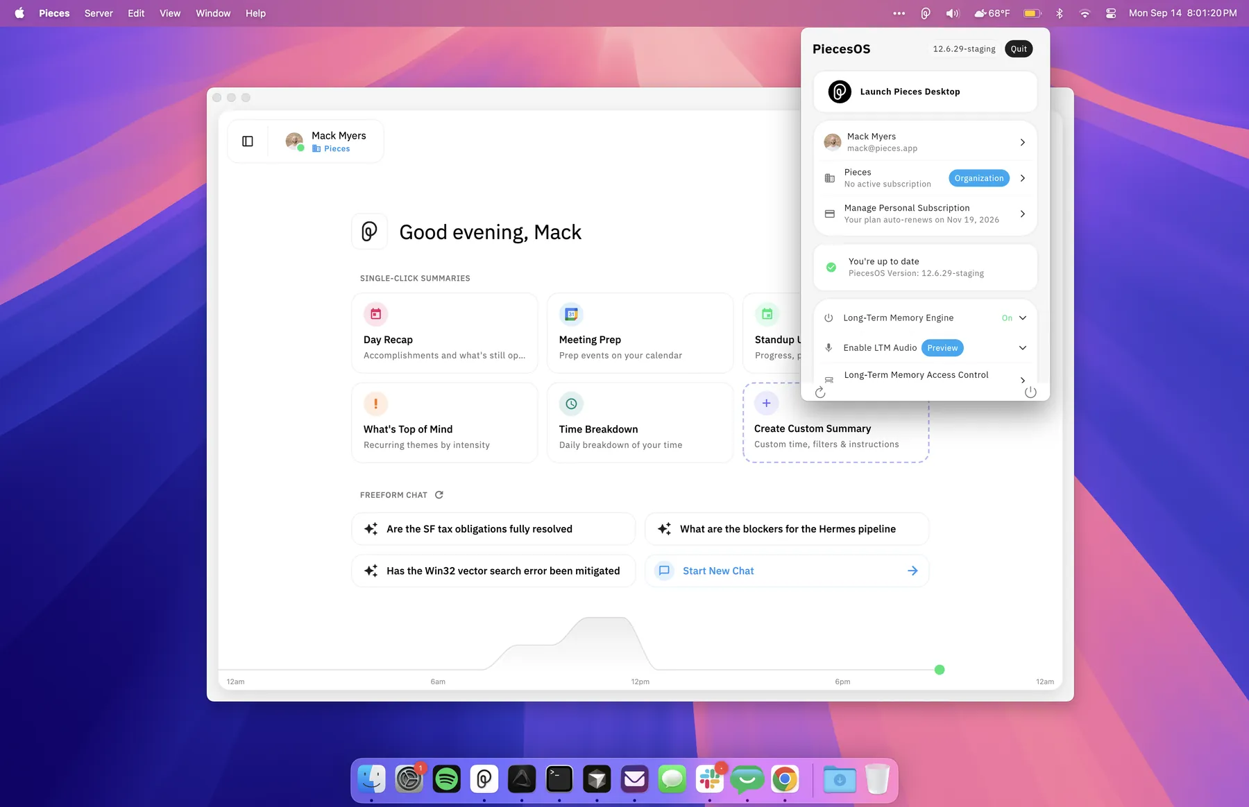The width and height of the screenshot is (1249, 807).
Task: Refresh the Freeform Chat suggestions
Action: (439, 495)
